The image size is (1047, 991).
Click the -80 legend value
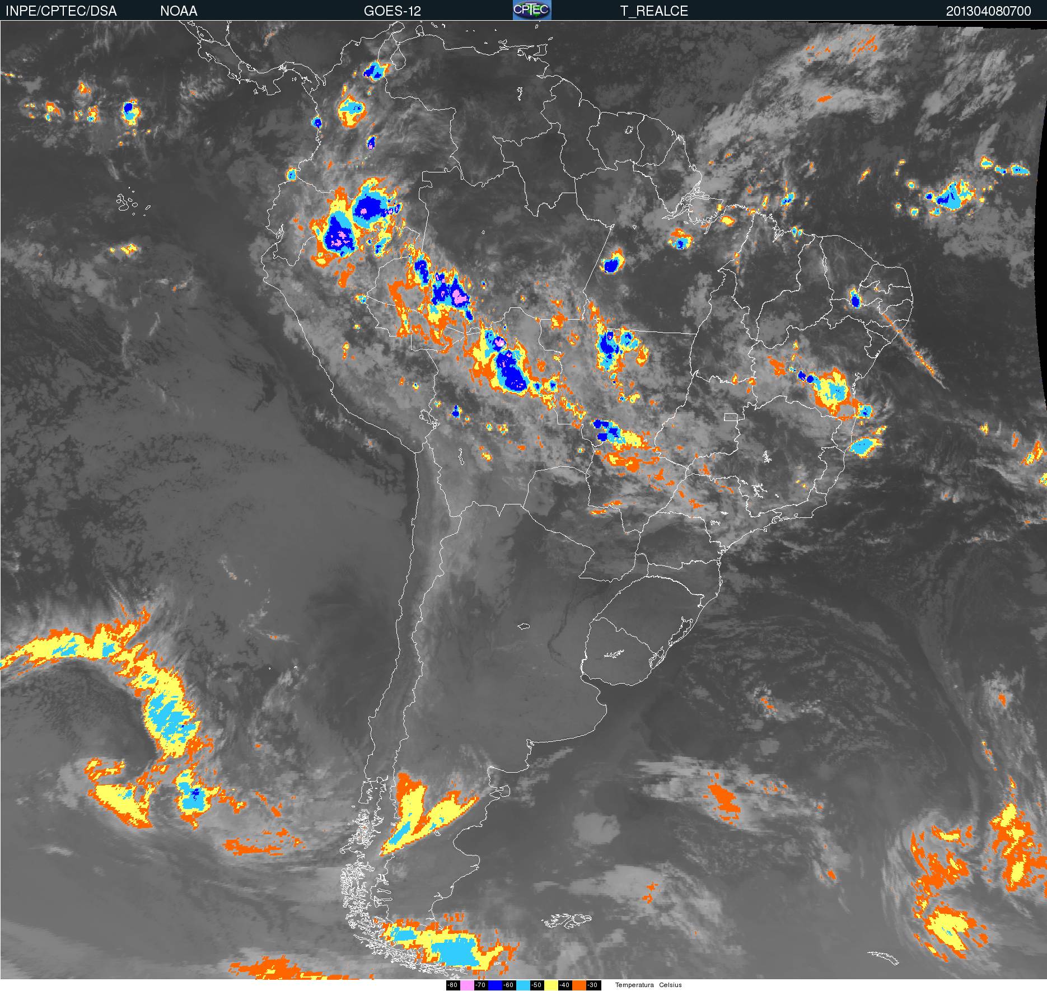pyautogui.click(x=452, y=985)
